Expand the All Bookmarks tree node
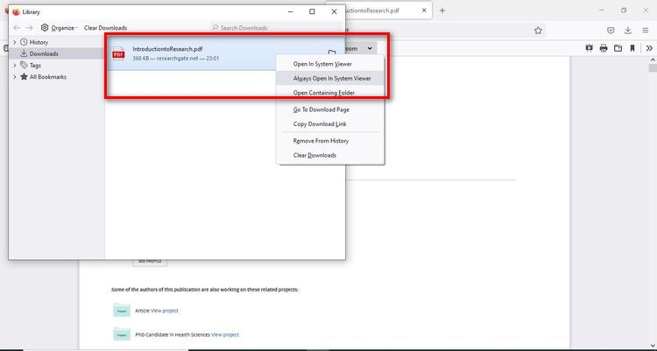 tap(15, 77)
